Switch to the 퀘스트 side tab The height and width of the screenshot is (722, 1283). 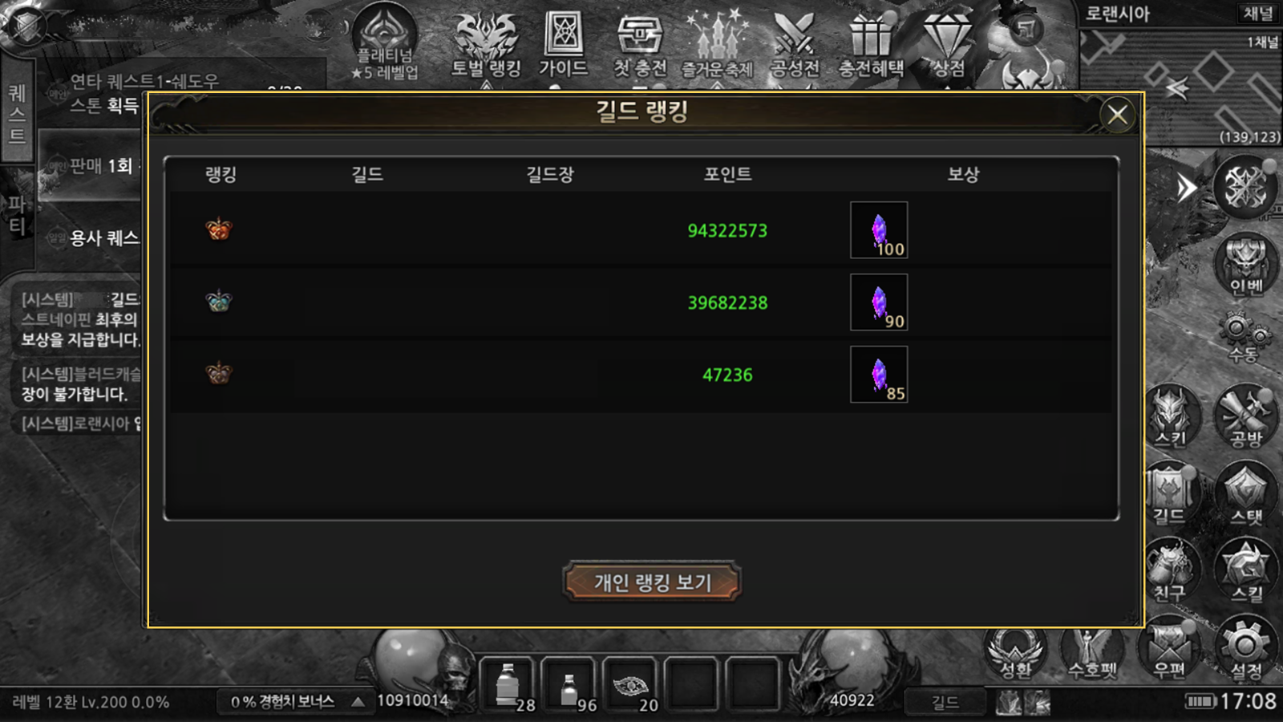click(x=17, y=112)
